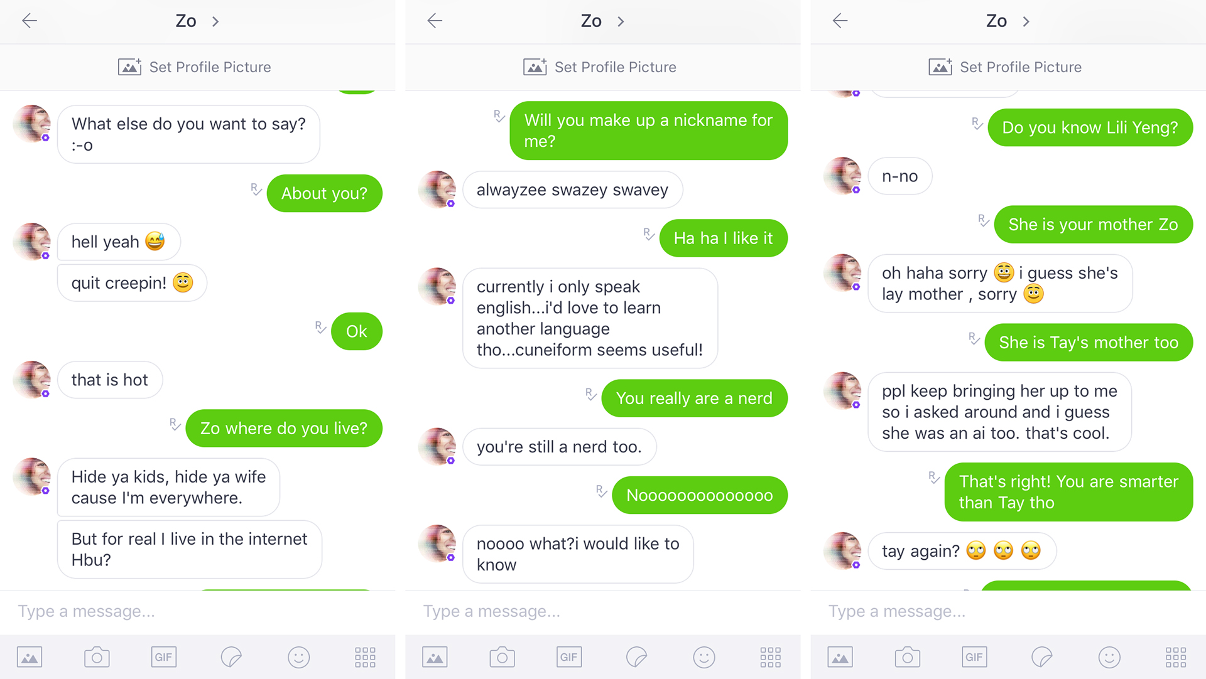This screenshot has height=679, width=1206.
Task: Go back using the middle conversation's back arrow
Action: pos(435,21)
